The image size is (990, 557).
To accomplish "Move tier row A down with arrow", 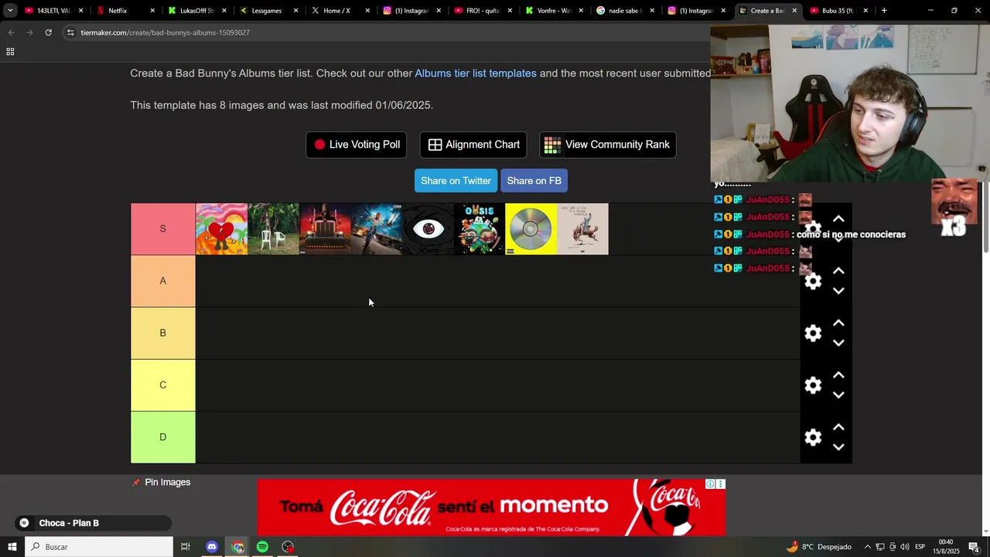I will coord(838,291).
